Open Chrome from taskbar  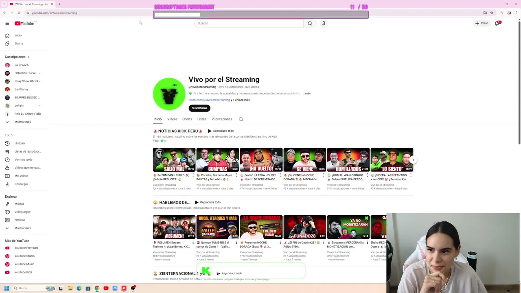(x=97, y=288)
